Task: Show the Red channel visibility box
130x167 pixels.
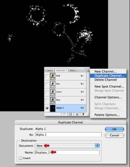Action: point(47,84)
